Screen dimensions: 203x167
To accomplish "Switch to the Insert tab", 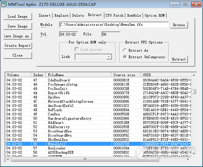I will tap(45, 15).
